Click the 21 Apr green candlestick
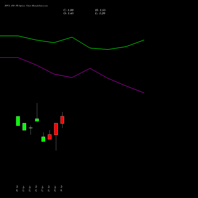This screenshot has width=198, height=198. tap(24, 127)
